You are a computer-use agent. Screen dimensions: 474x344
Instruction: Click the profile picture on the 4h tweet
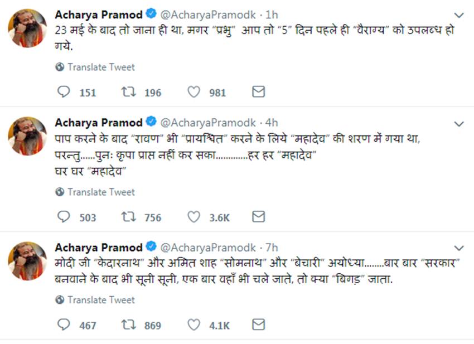(27, 135)
